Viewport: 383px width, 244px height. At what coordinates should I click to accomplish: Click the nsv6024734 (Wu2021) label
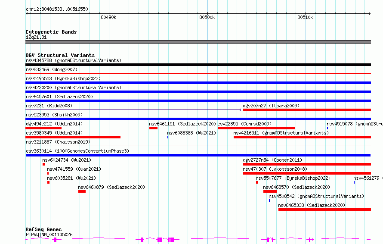click(x=67, y=160)
